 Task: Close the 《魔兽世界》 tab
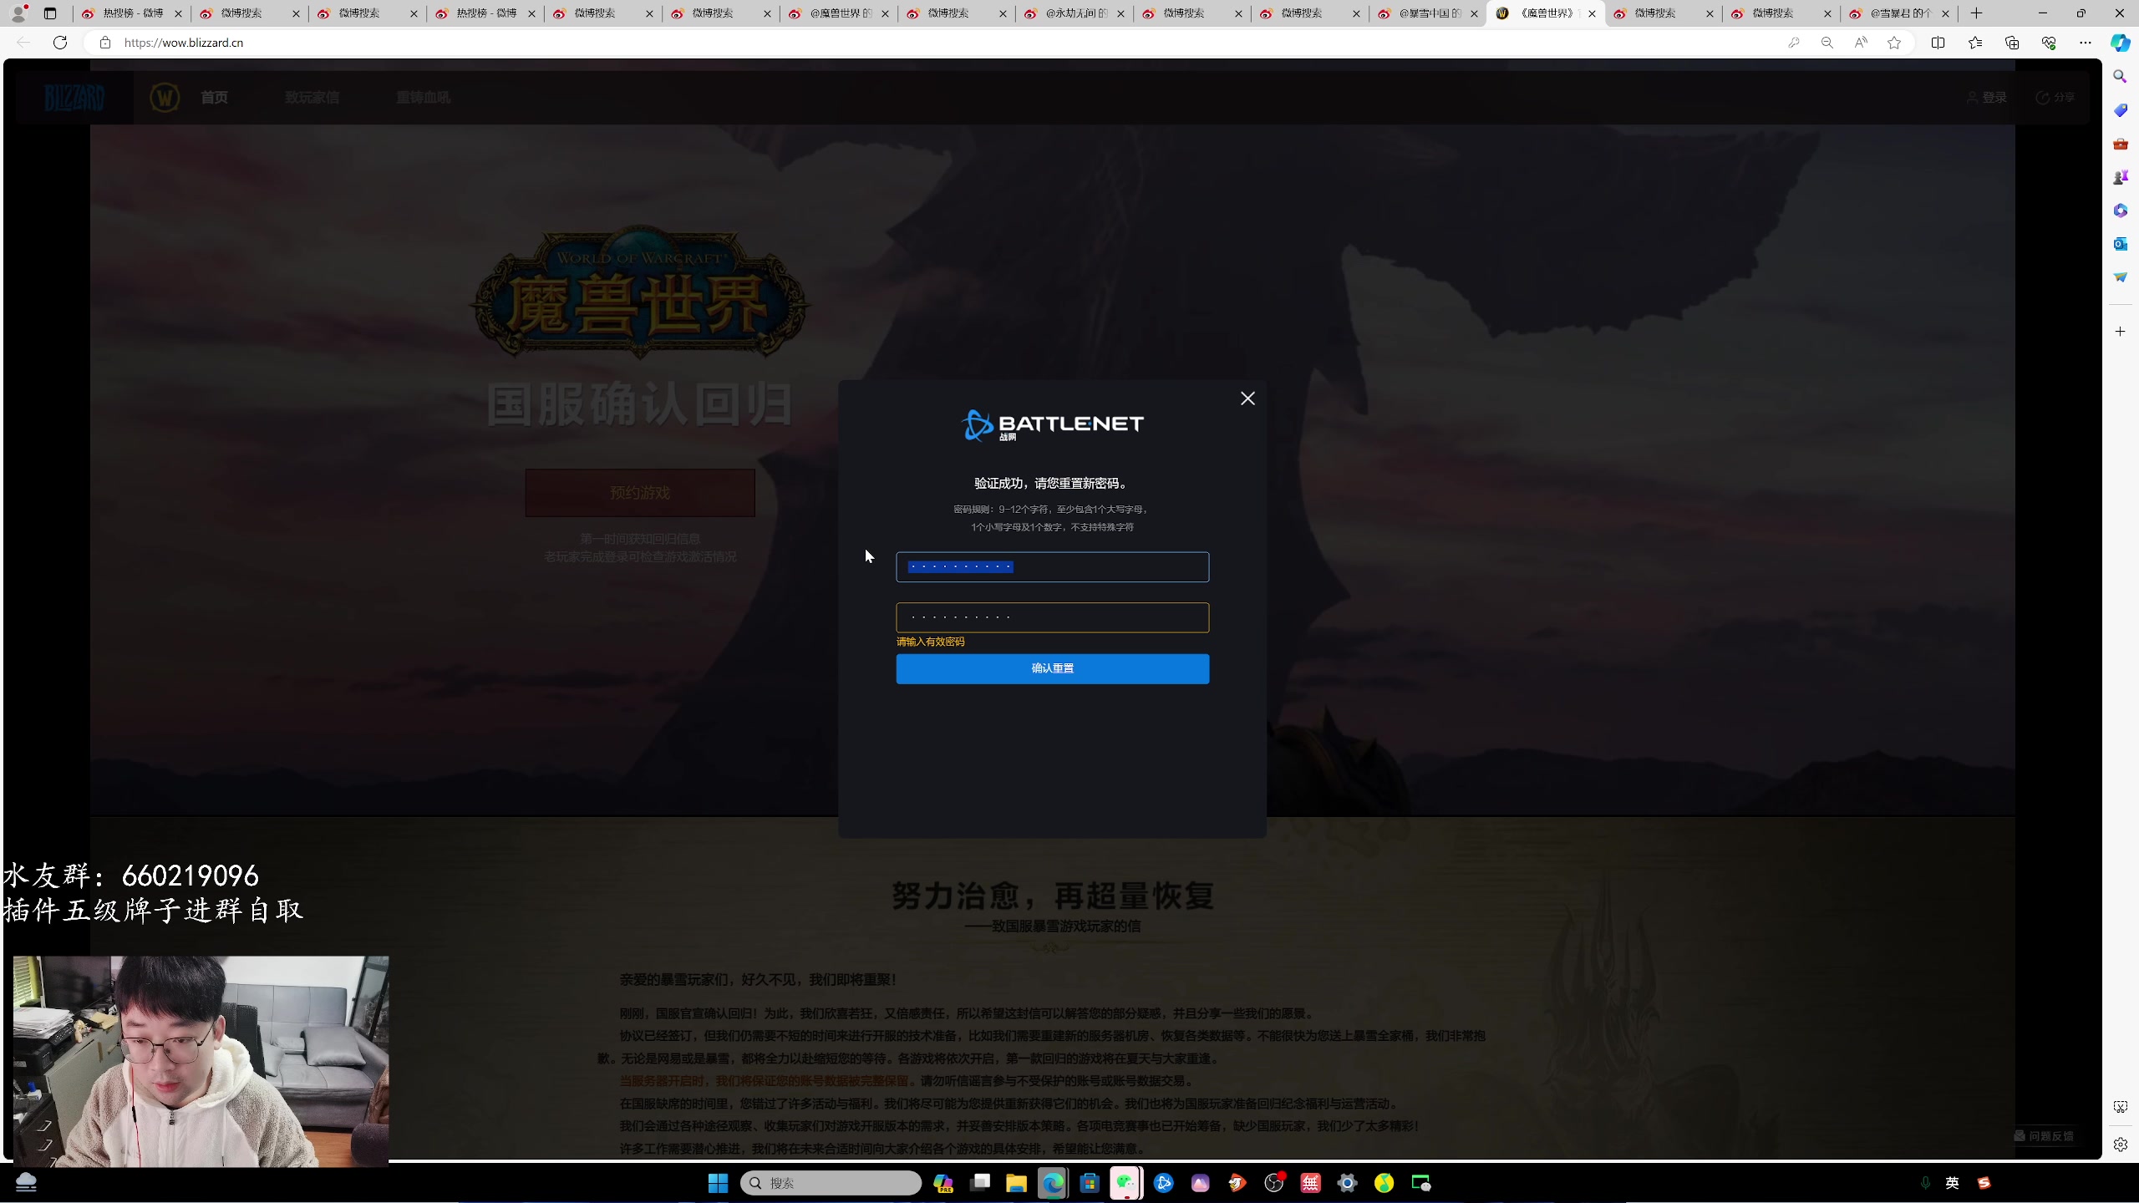click(1593, 13)
